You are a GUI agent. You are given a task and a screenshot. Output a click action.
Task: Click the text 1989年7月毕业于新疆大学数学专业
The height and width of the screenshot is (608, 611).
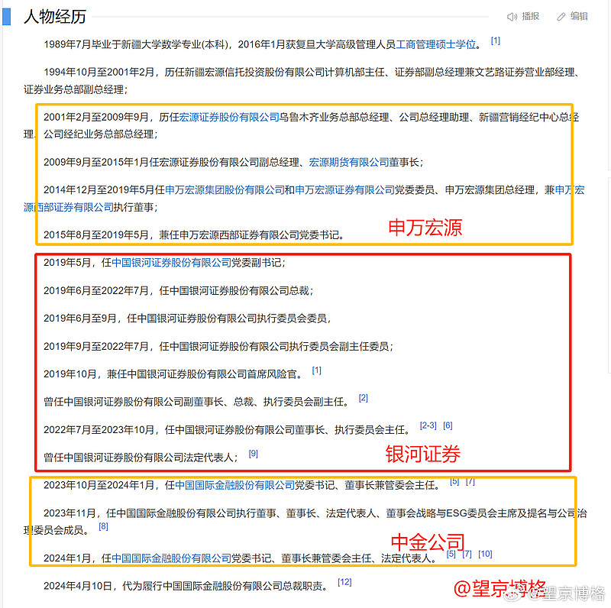coord(123,44)
